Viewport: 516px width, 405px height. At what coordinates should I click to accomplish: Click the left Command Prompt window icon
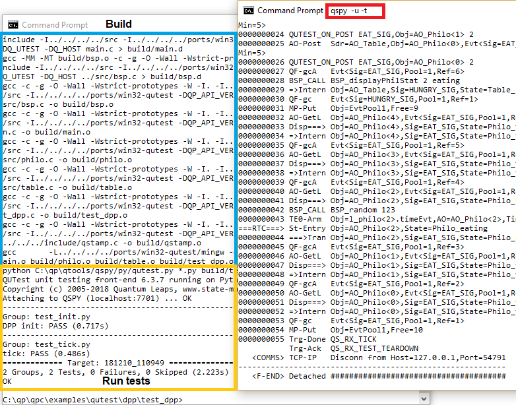pyautogui.click(x=11, y=25)
